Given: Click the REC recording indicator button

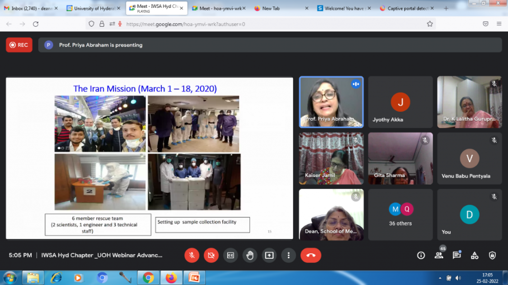Looking at the screenshot, I should point(19,45).
